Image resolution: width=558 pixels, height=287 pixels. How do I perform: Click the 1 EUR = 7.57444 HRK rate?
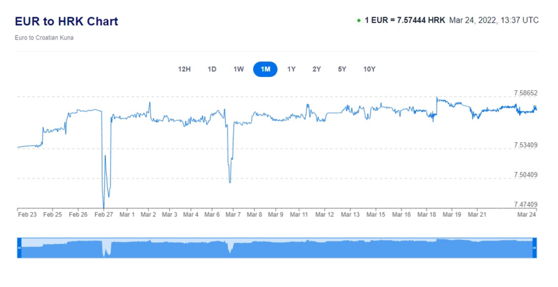pyautogui.click(x=405, y=20)
